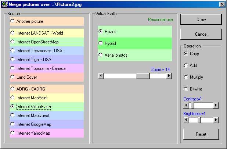Image resolution: width=227 pixels, height=149 pixels.
Task: Raise brightness using right arrow
Action: (216, 120)
